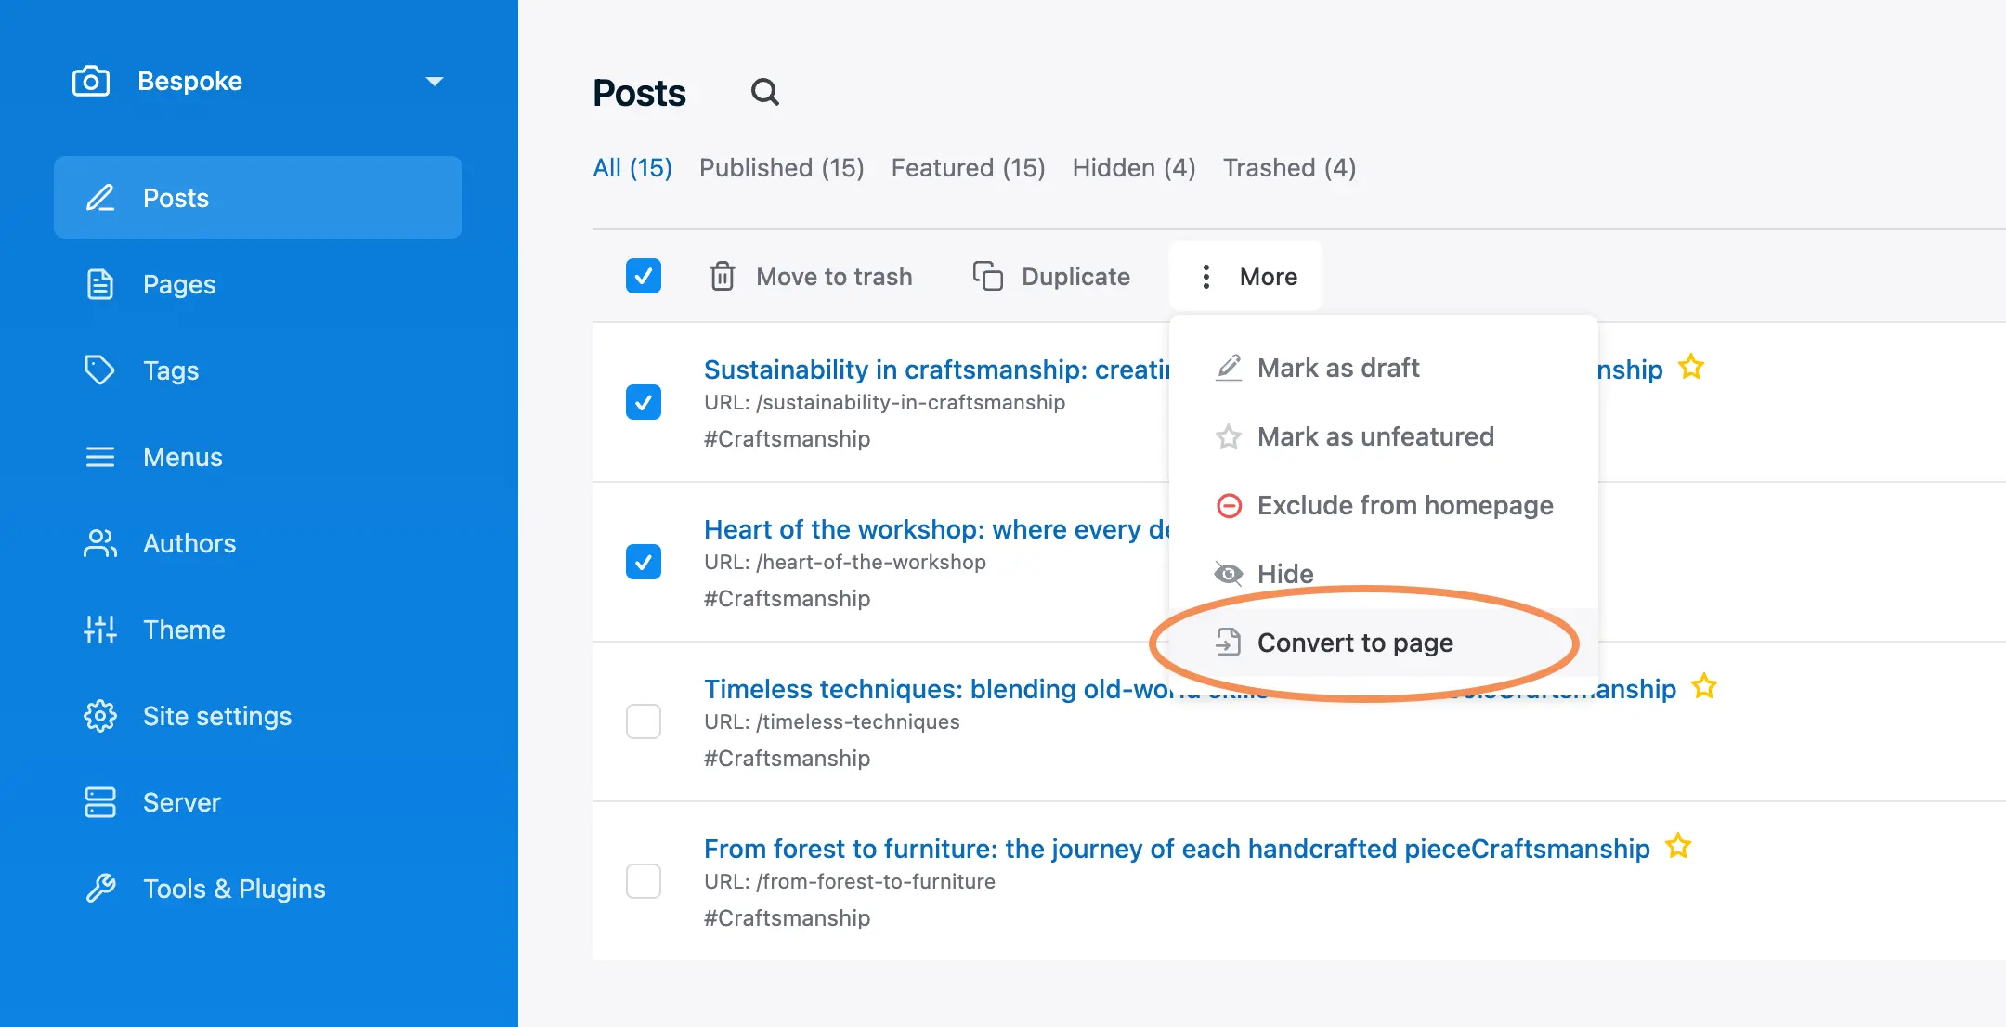Toggle the select-all checkbox
Viewport: 2006px width, 1027px height.
(643, 277)
